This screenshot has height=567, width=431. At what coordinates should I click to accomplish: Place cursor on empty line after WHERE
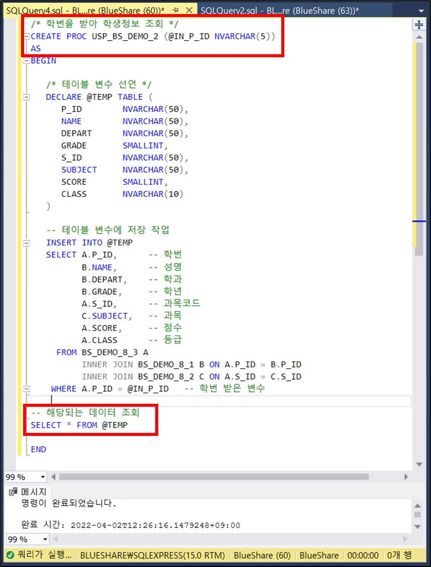tap(221, 400)
